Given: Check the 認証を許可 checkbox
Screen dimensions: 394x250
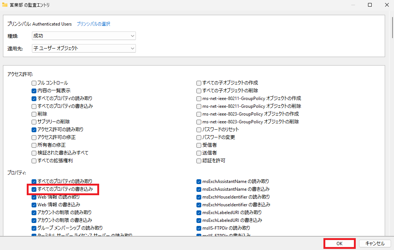Looking at the screenshot, I should click(x=199, y=161).
